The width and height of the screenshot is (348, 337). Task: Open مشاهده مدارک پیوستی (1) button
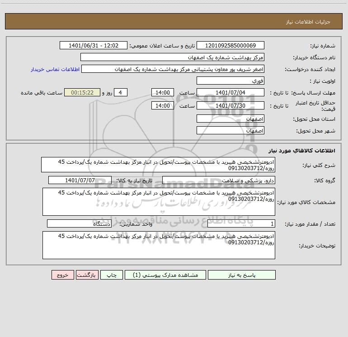click(x=165, y=275)
